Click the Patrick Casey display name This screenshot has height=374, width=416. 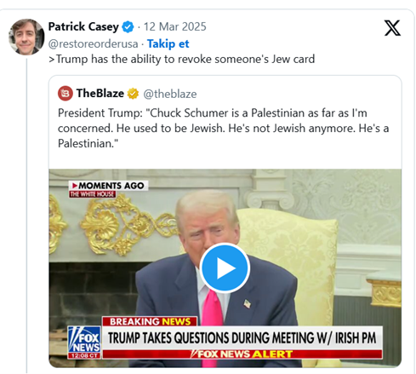click(83, 26)
